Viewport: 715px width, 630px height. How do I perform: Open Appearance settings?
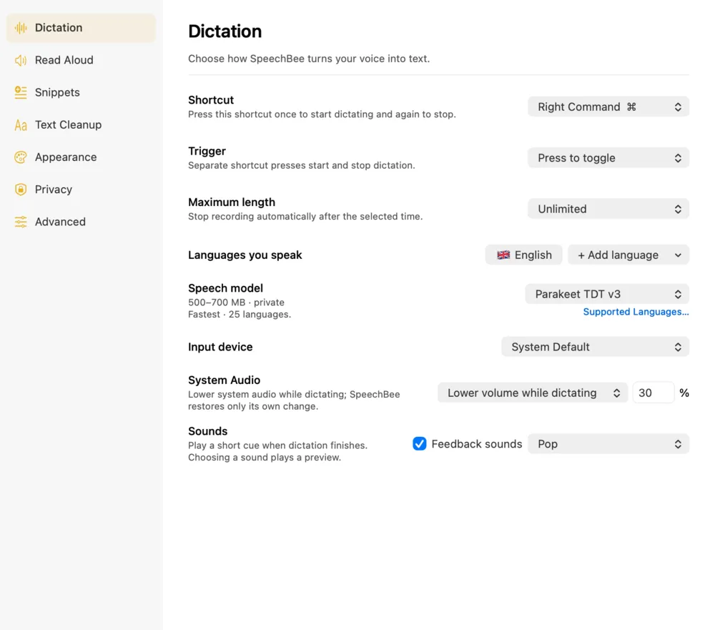coord(81,157)
